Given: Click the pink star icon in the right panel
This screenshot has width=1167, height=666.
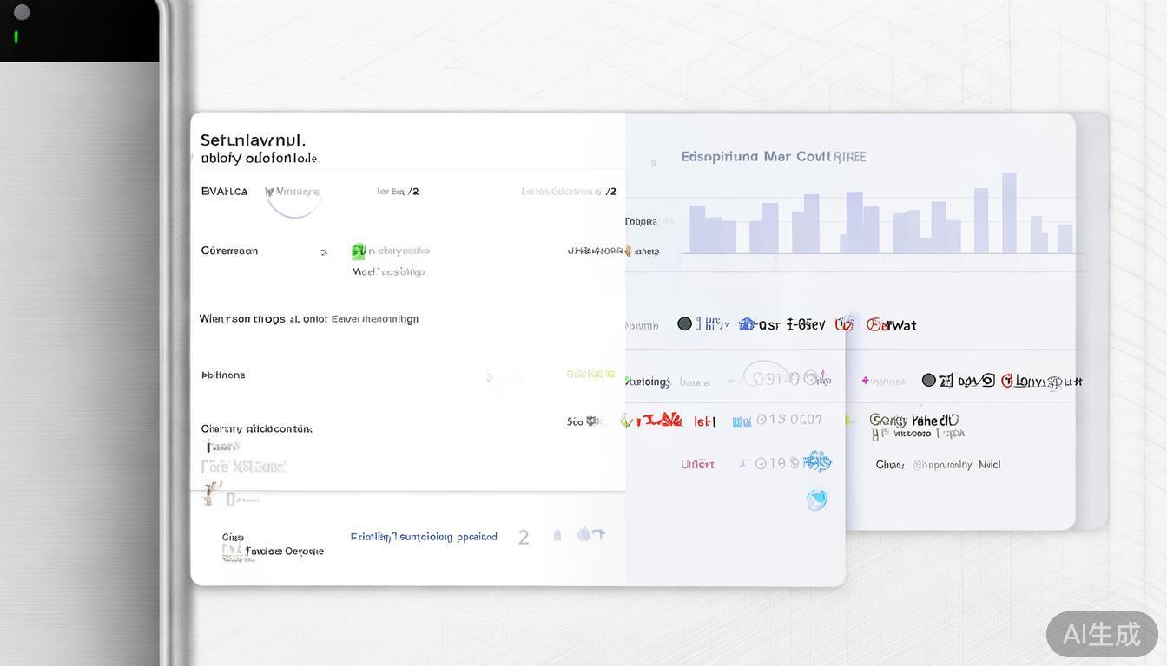Looking at the screenshot, I should tap(866, 381).
